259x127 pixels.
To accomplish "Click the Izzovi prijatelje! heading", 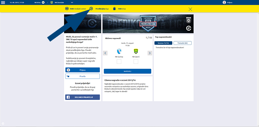I will 83,83.
